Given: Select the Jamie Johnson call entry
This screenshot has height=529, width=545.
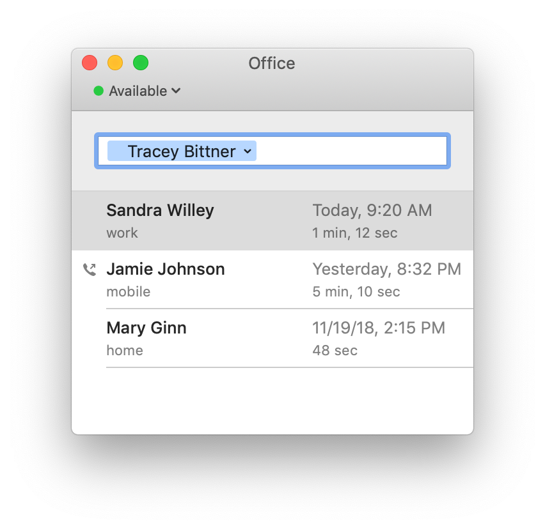Looking at the screenshot, I should (272, 279).
